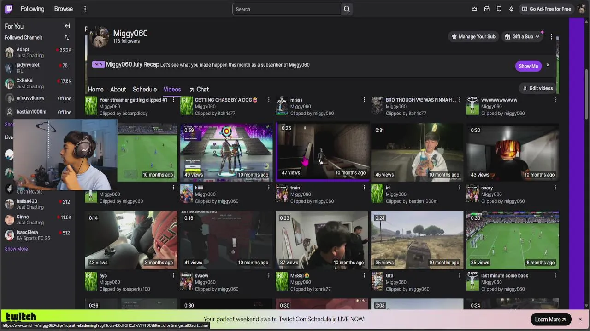Image resolution: width=590 pixels, height=331 pixels.
Task: Open channel options three-dot menu
Action: 551,37
